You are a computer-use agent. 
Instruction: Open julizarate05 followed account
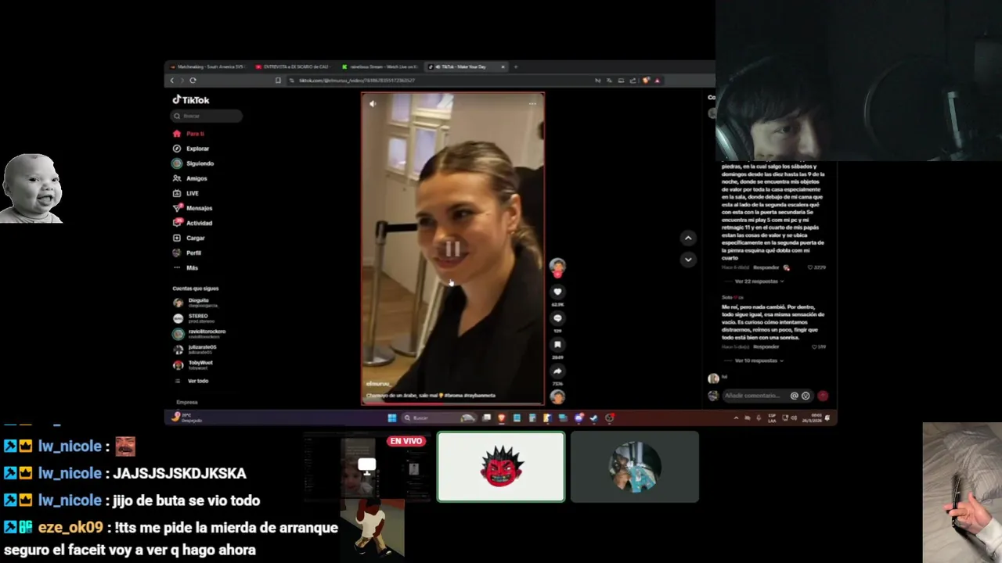coord(196,349)
